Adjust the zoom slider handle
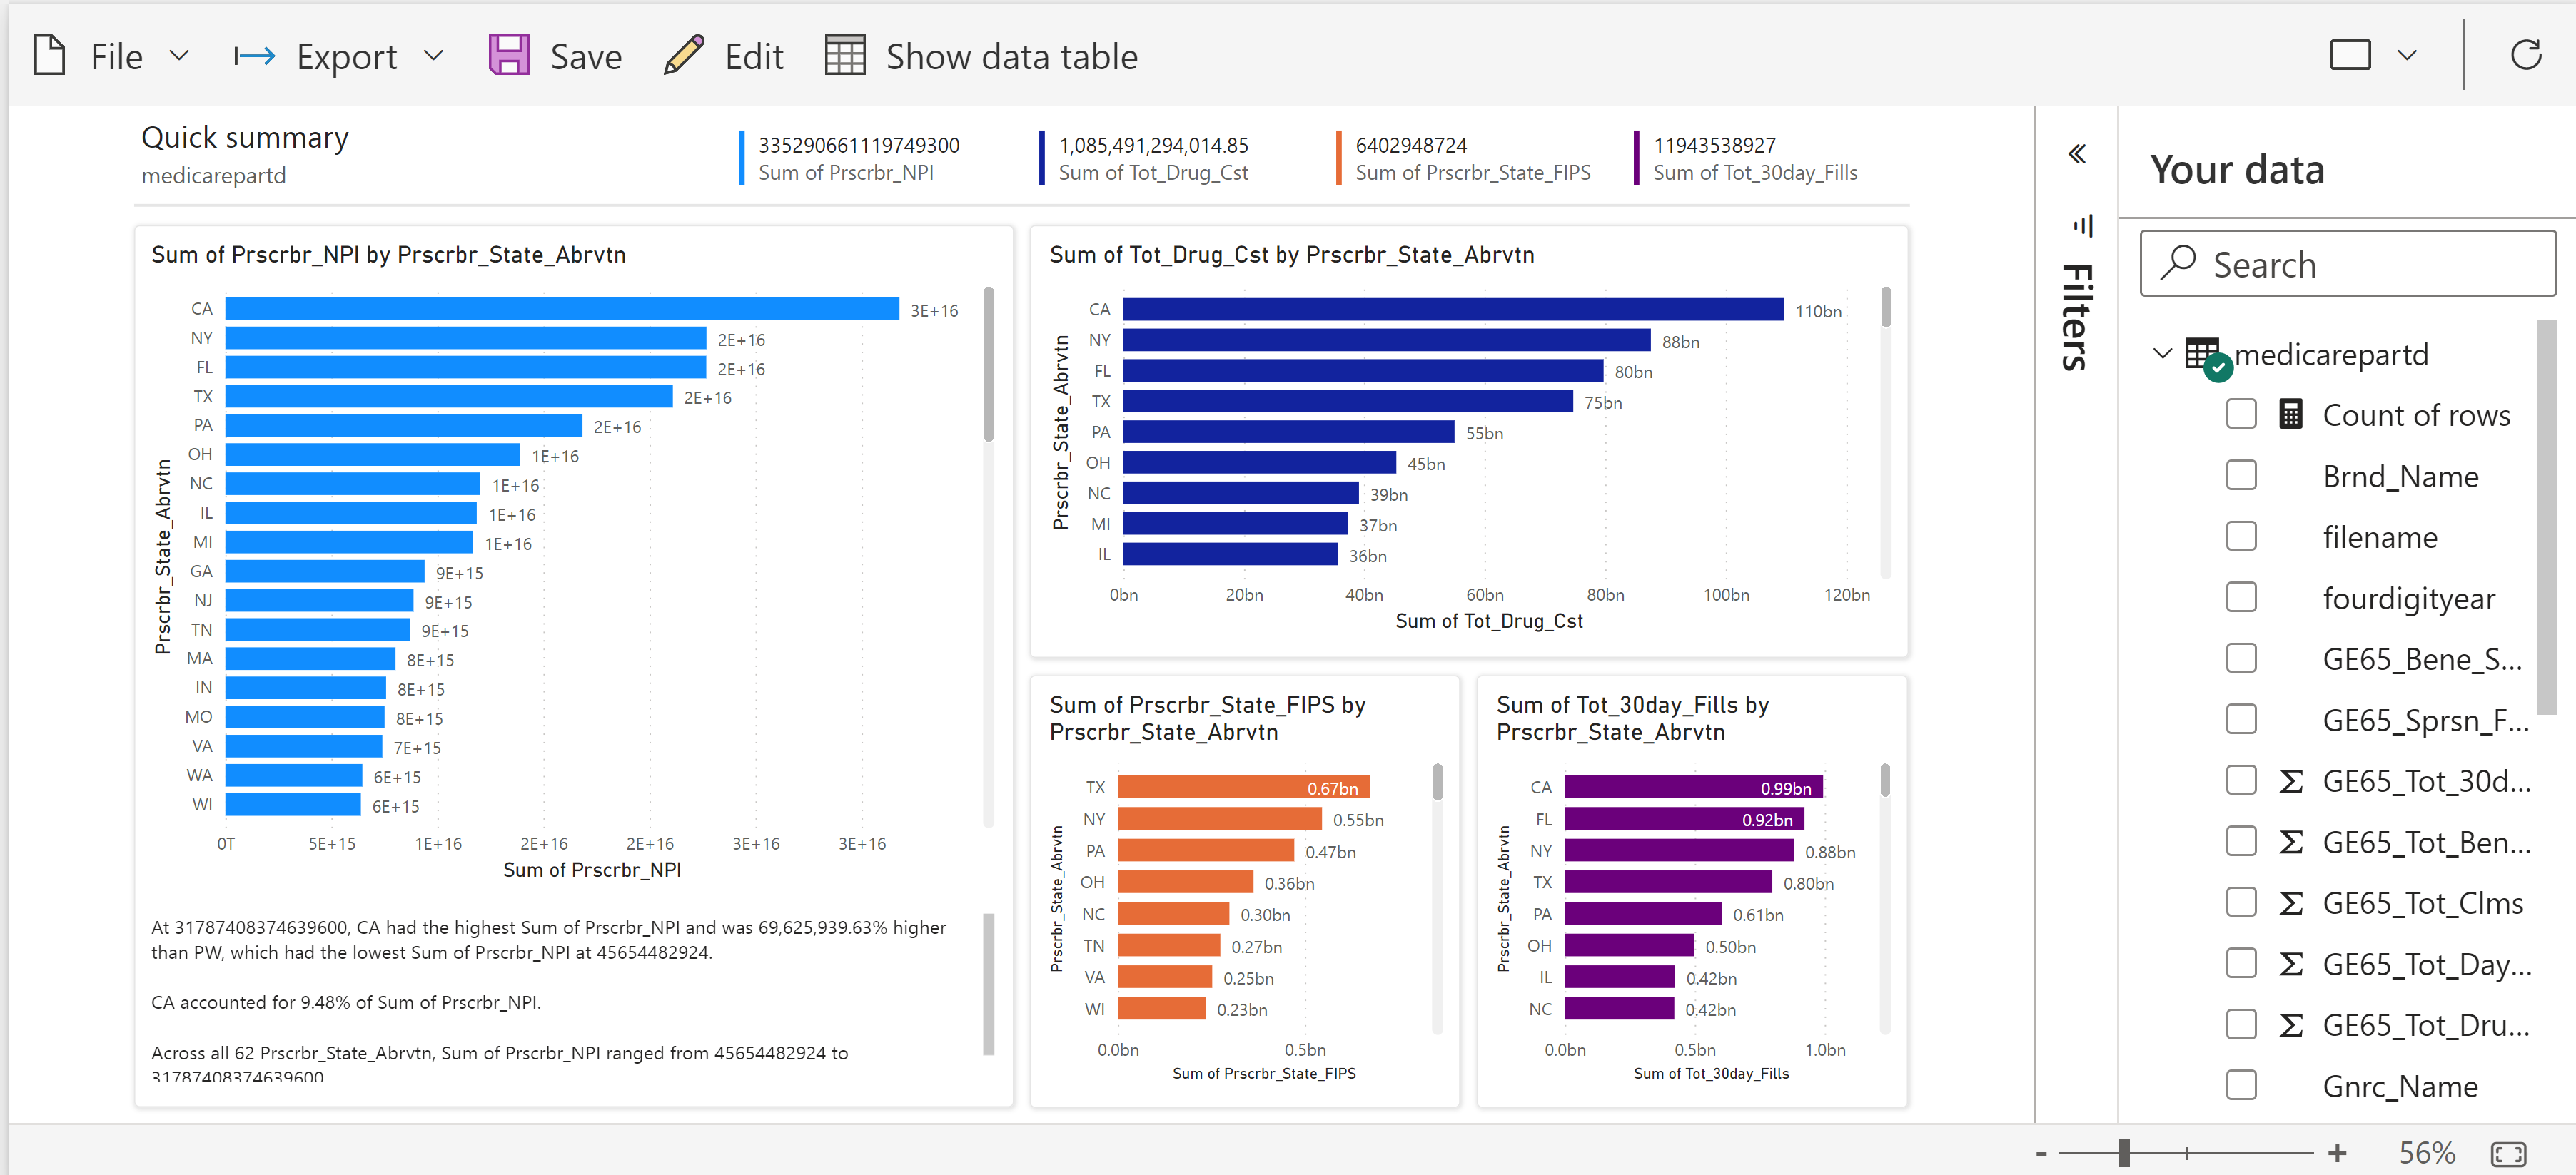This screenshot has width=2576, height=1175. tap(2123, 1154)
